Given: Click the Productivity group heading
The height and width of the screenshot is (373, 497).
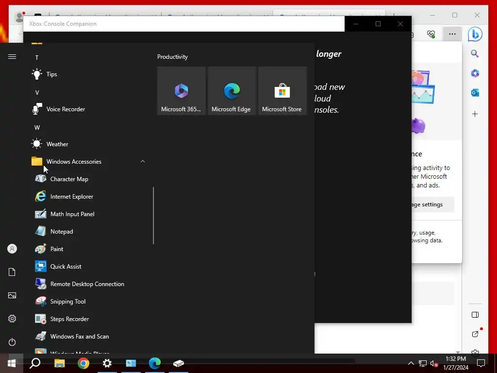Looking at the screenshot, I should (172, 57).
